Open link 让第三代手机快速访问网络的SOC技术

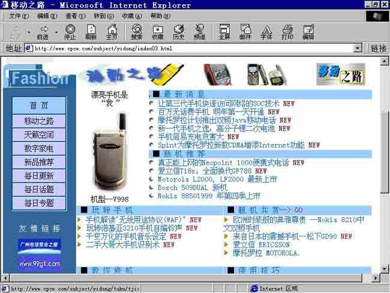tap(218, 103)
